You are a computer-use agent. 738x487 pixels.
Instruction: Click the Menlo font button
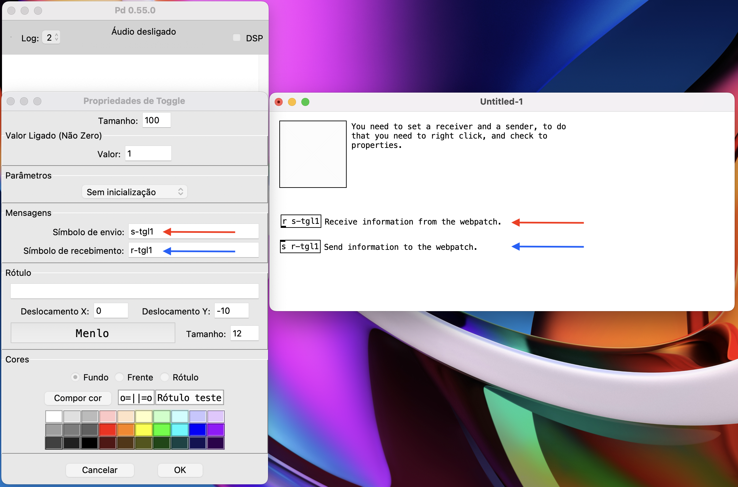pyautogui.click(x=93, y=333)
